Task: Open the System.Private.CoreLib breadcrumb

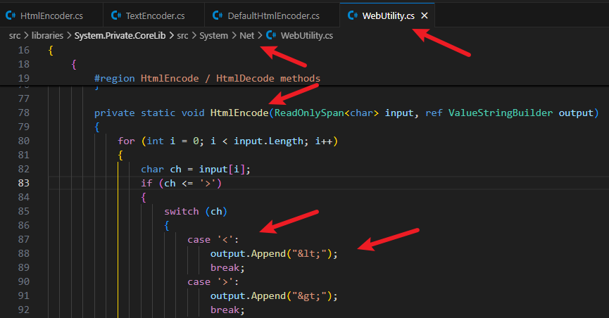Action: 120,36
